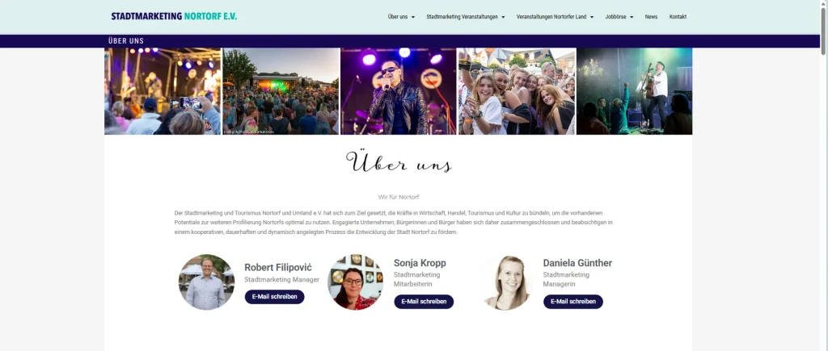Go to the News page
Image resolution: width=828 pixels, height=351 pixels.
651,17
